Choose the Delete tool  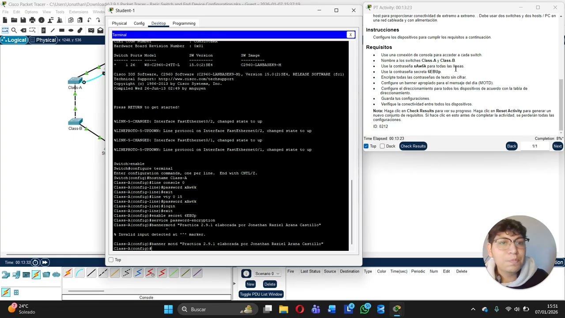pos(23,30)
